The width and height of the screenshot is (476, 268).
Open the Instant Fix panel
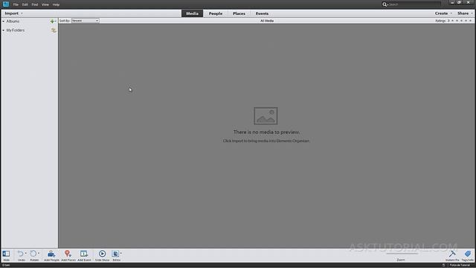pos(452,255)
